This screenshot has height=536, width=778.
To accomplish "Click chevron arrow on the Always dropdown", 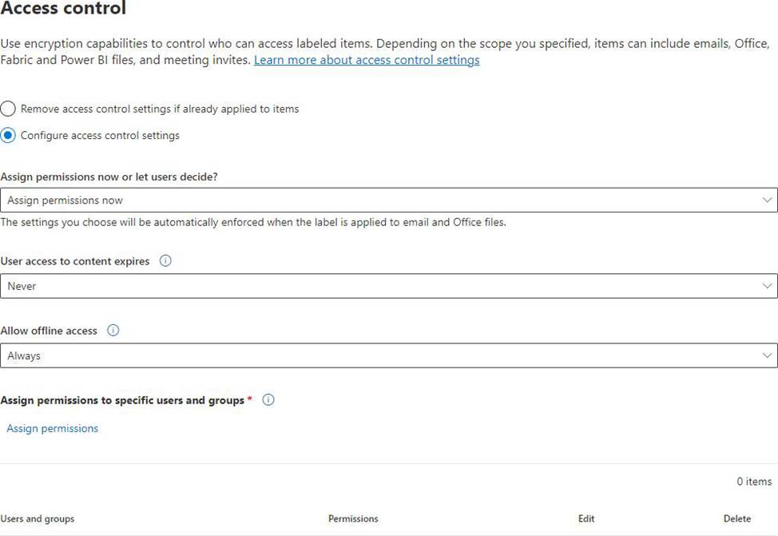I will point(767,355).
